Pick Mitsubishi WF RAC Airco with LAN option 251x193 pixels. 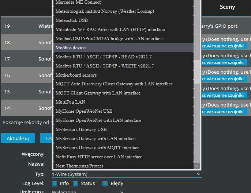(x=123, y=30)
